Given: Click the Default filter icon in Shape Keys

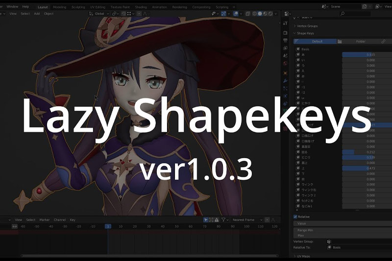Looking at the screenshot, I should tap(296, 41).
